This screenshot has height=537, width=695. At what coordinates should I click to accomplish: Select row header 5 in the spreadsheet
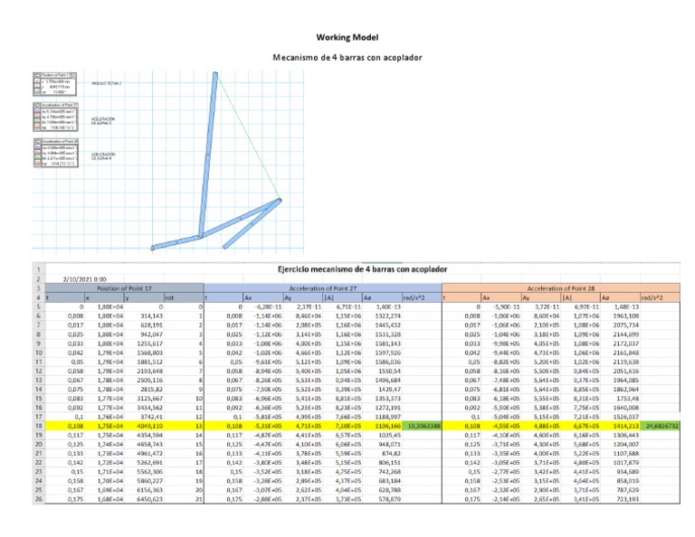point(16,306)
